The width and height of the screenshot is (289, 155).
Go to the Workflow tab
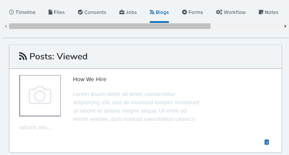[231, 12]
